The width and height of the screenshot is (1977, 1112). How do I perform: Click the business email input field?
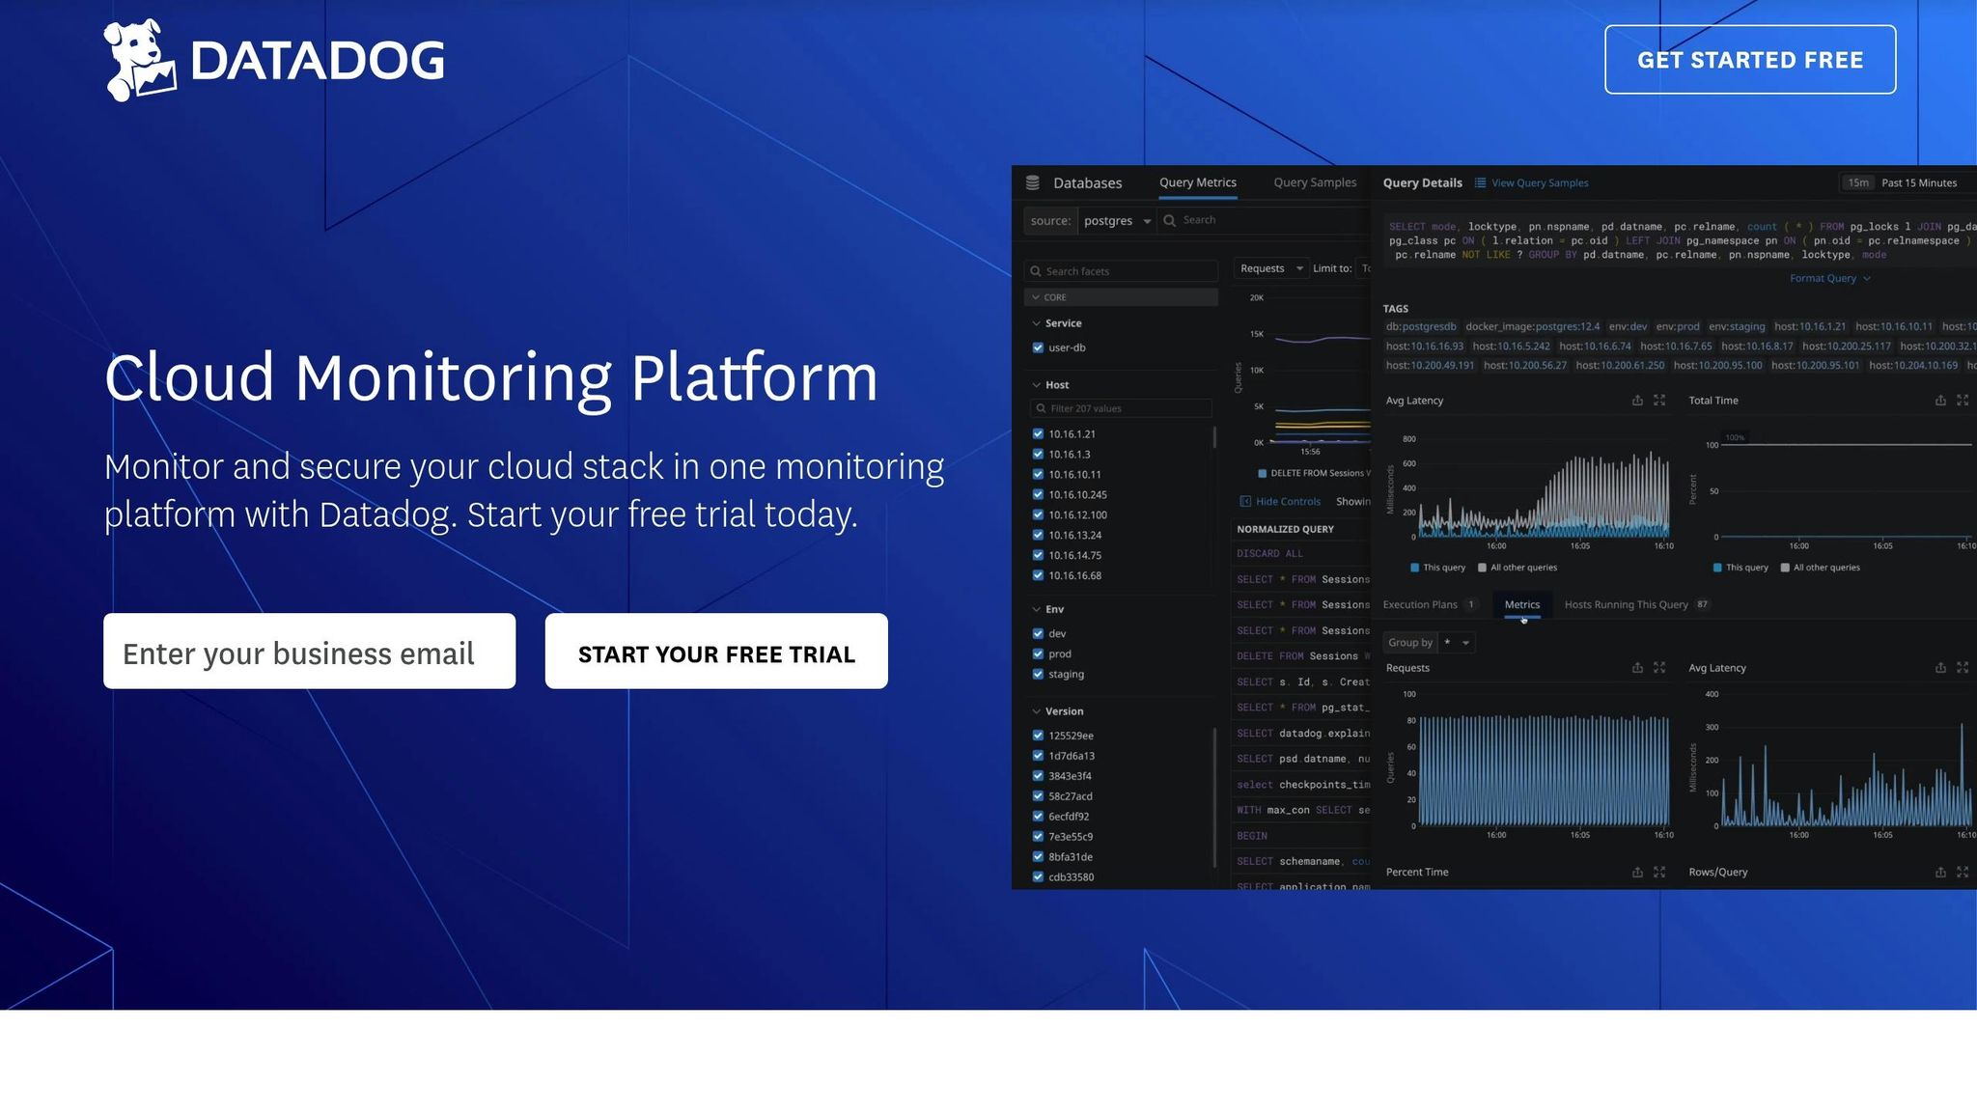click(x=309, y=652)
